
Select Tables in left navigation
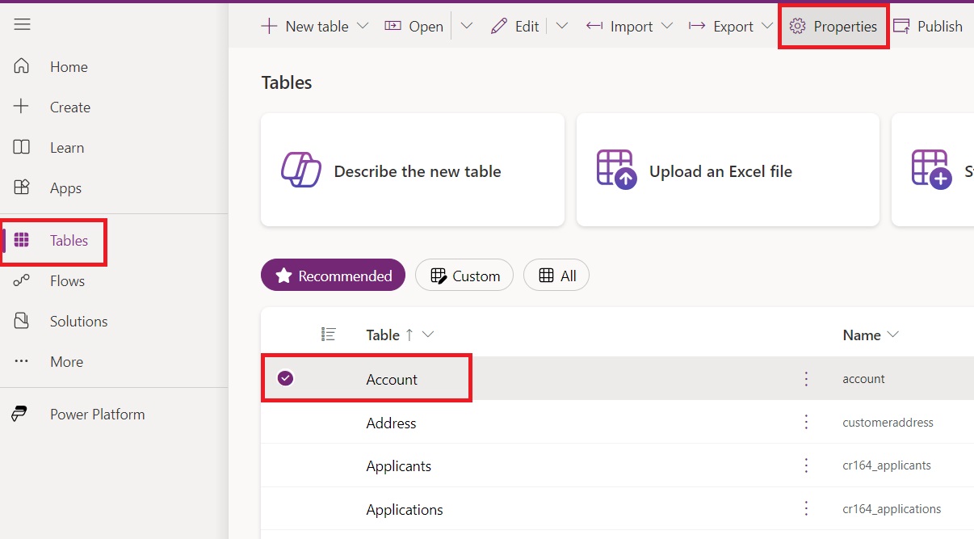pyautogui.click(x=68, y=241)
